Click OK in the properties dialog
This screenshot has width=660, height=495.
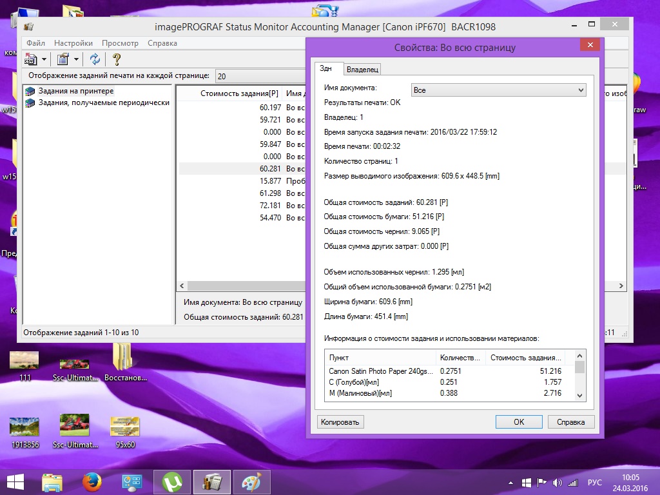[519, 422]
